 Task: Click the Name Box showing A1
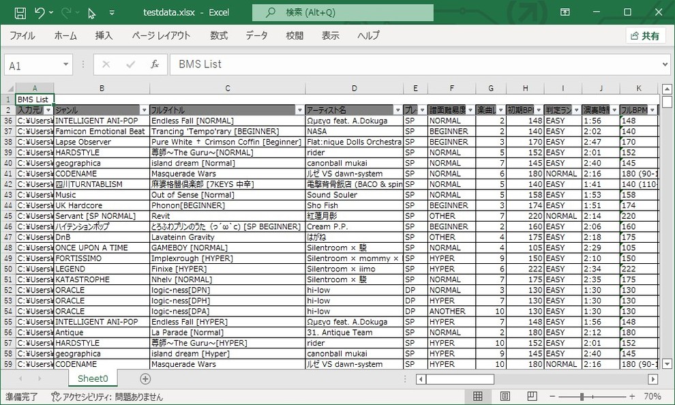33,65
